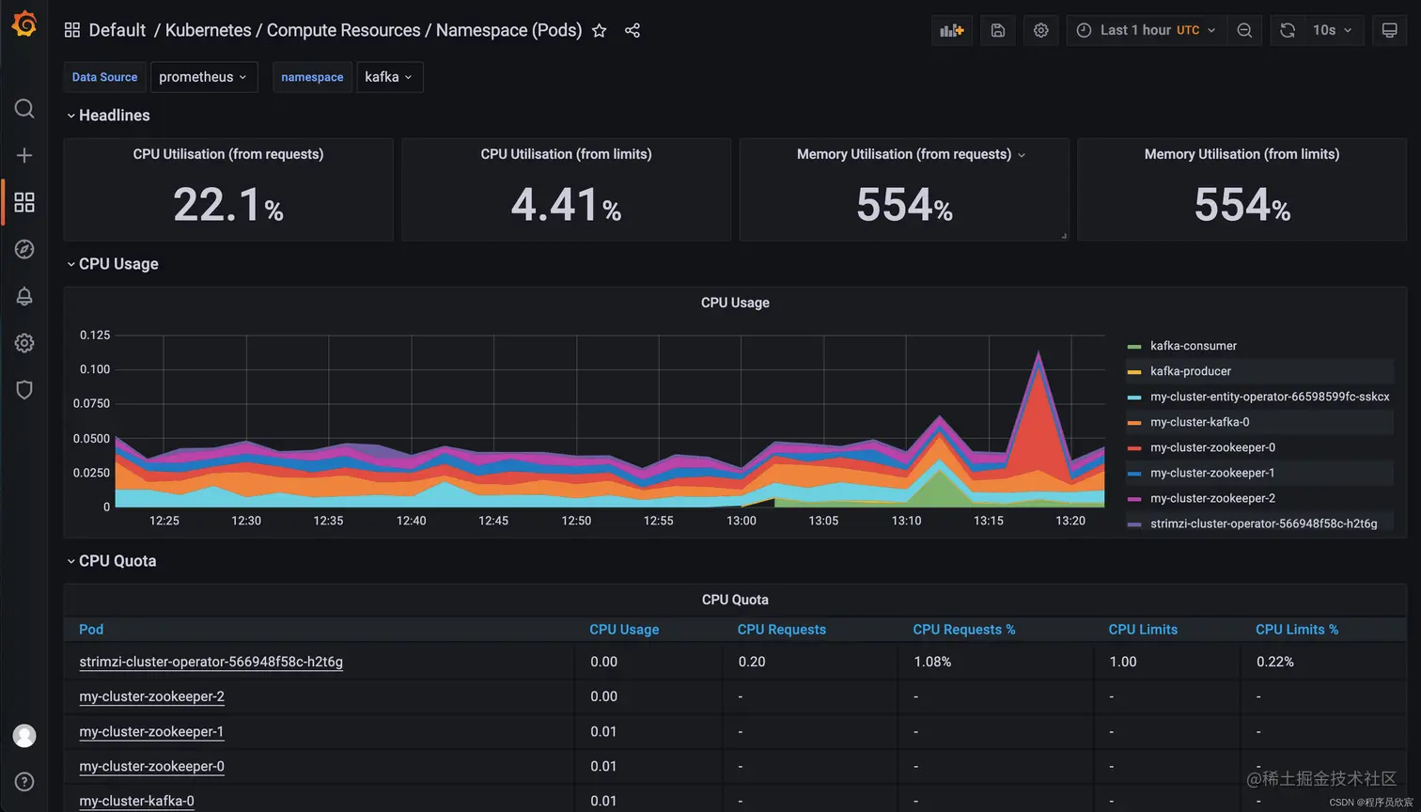The width and height of the screenshot is (1421, 812).
Task: Open the prometheus data source dropdown
Action: click(204, 77)
